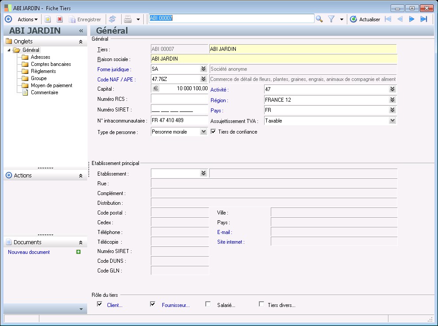Uncheck the Tiers de confiance checkbox
The width and height of the screenshot is (438, 326).
point(214,131)
